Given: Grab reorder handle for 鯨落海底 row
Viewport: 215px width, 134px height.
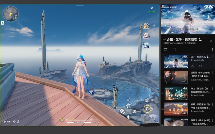Looking at the screenshot, I should point(162,62).
